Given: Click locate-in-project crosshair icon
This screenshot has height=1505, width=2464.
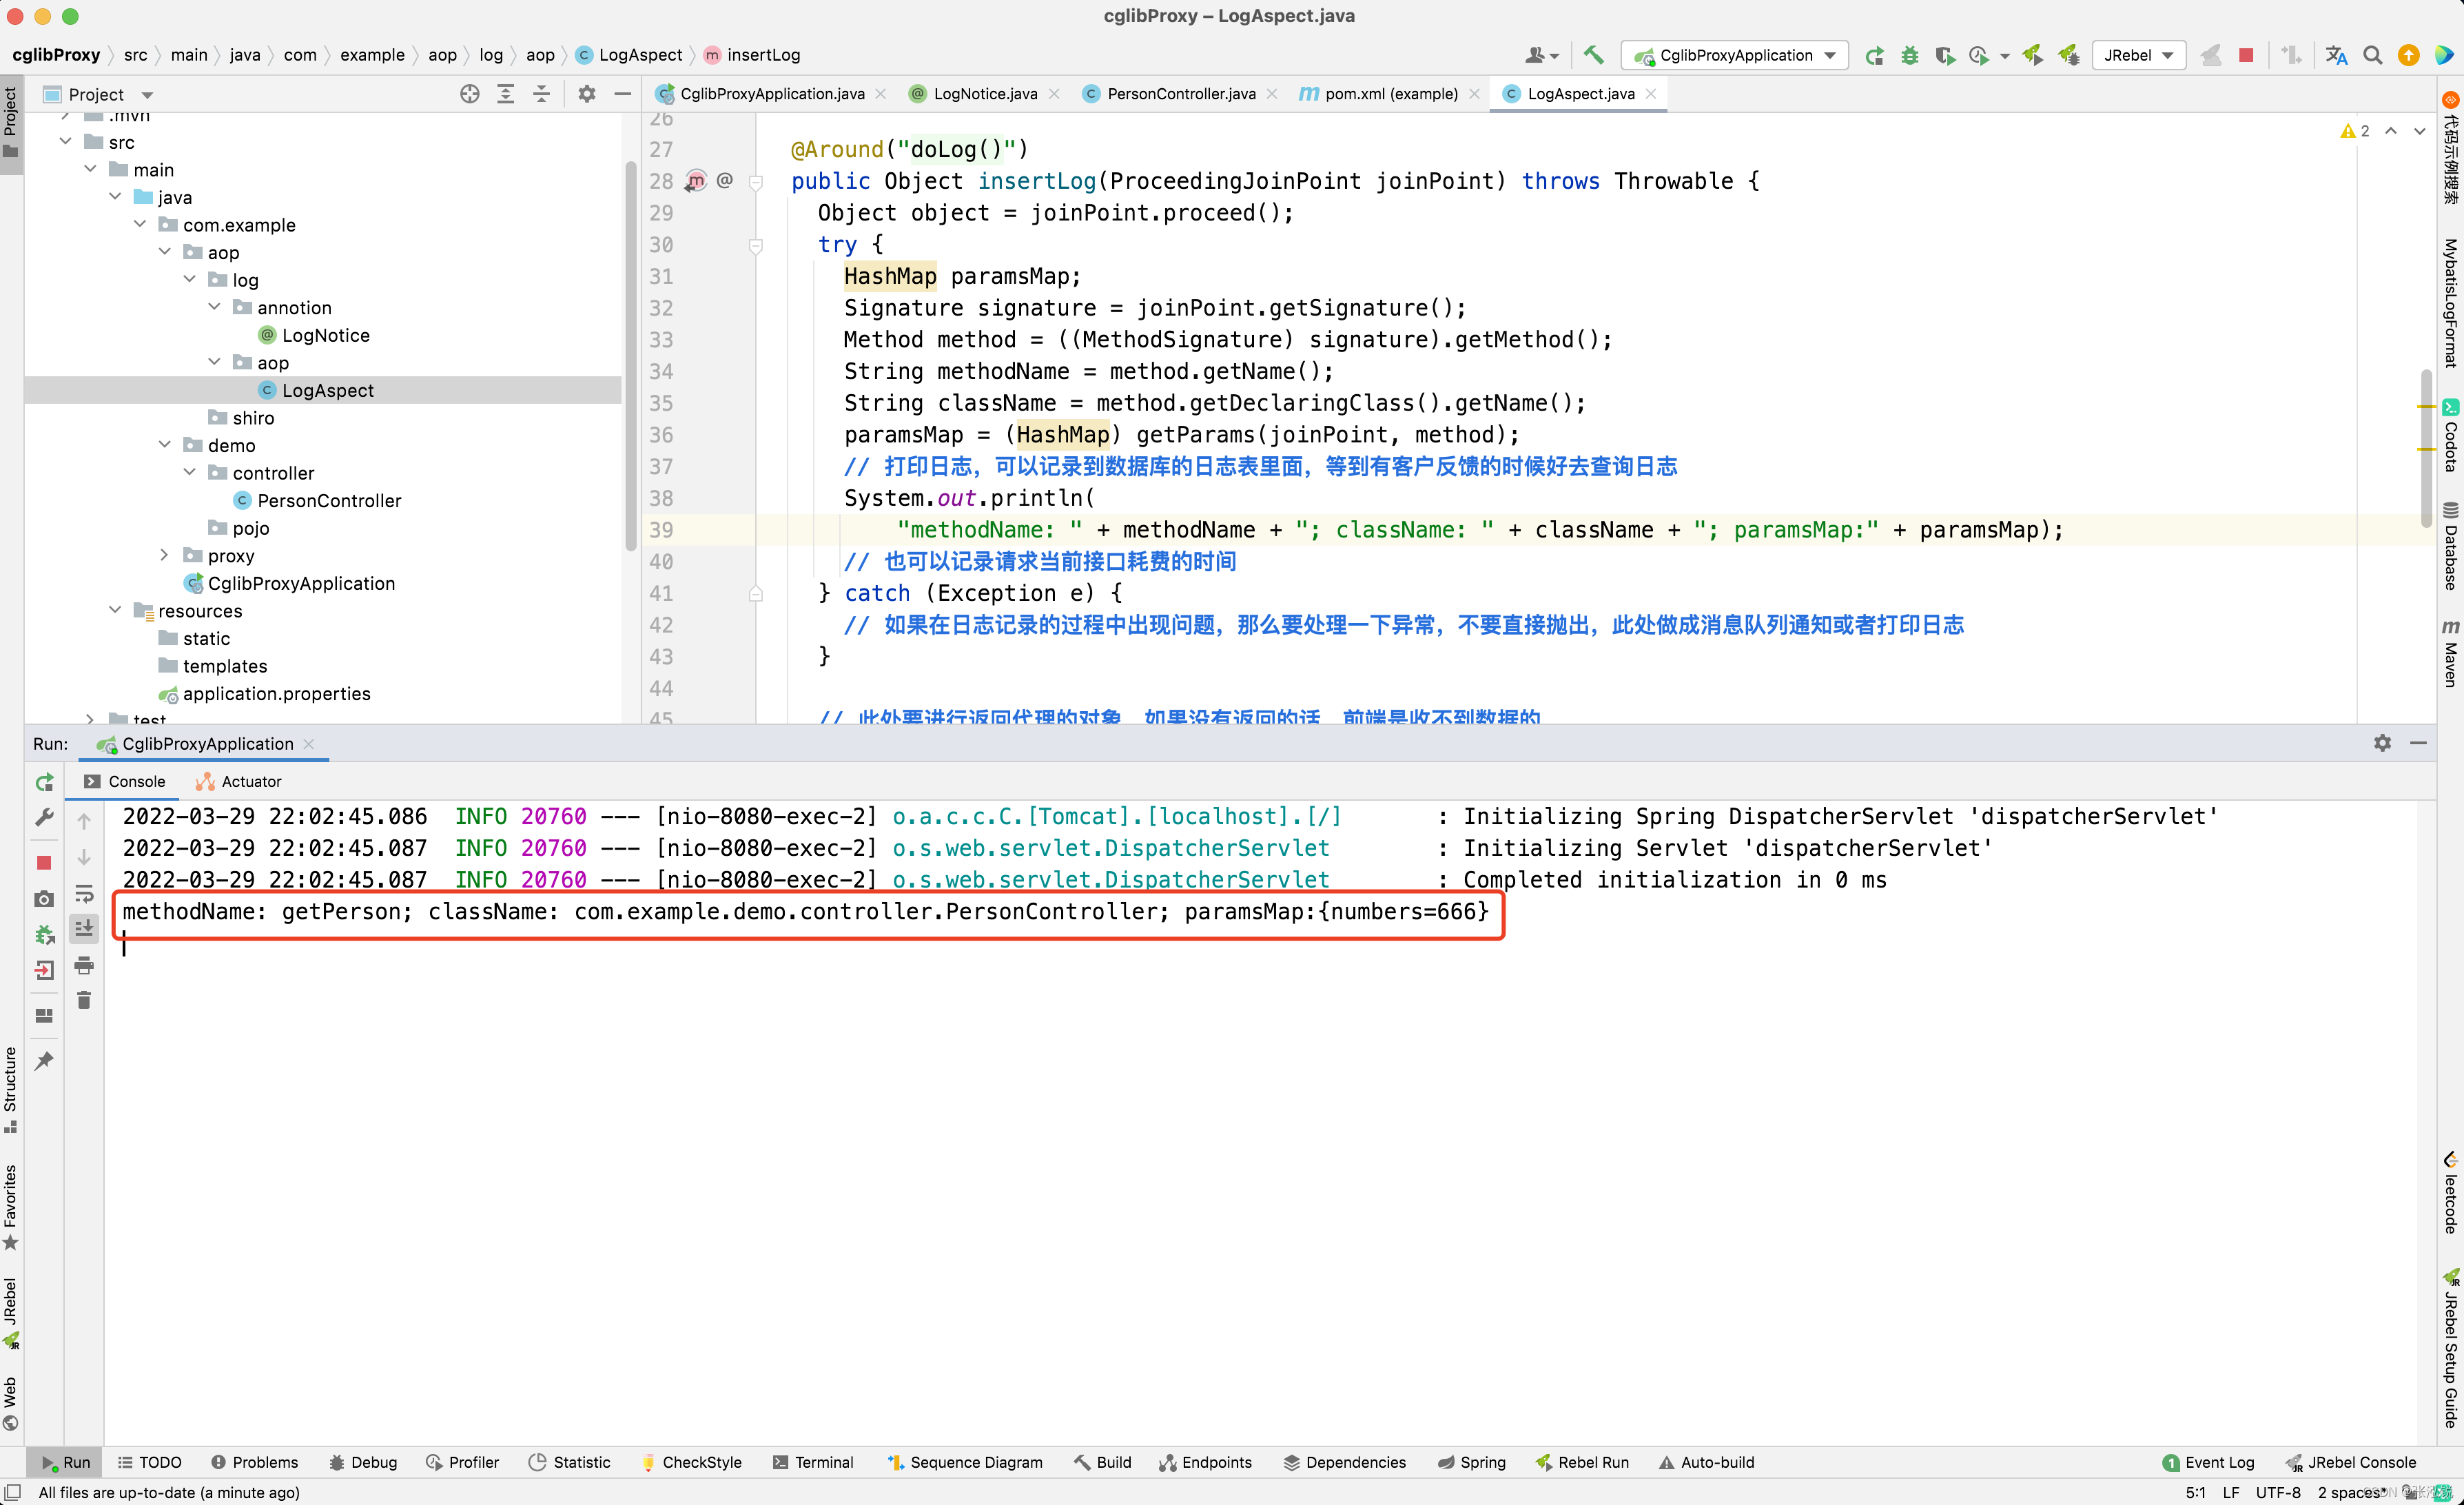Looking at the screenshot, I should coord(469,94).
